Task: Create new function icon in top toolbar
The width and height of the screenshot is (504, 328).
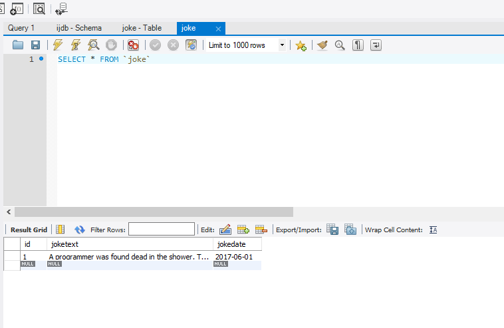Action: [x=17, y=9]
